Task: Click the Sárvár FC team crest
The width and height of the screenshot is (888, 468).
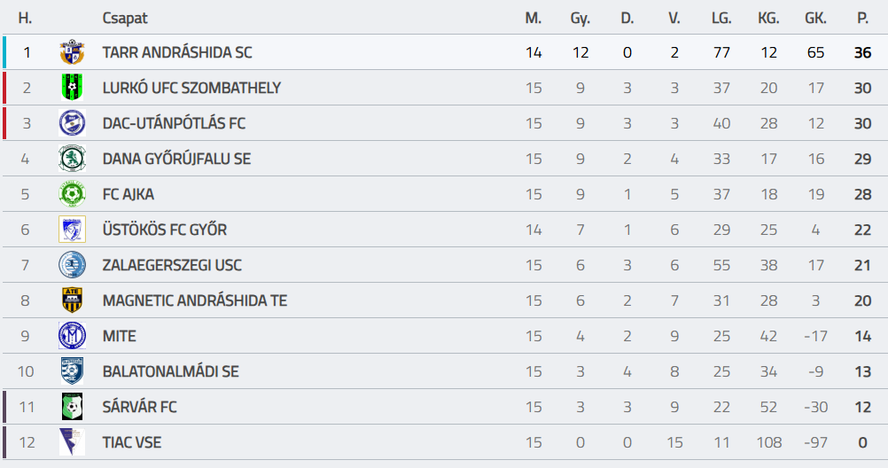Action: (x=72, y=407)
